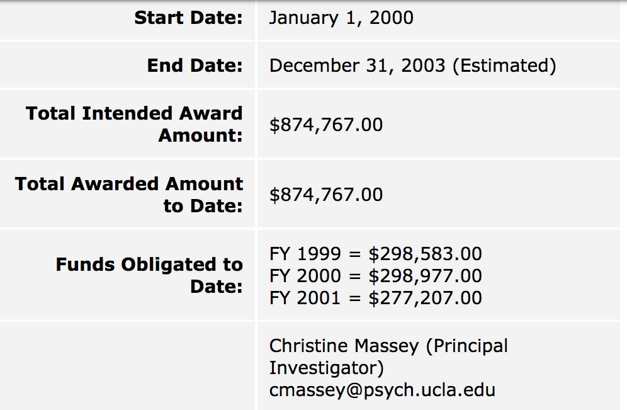Click the "Total Intended Award Amount:" label
The image size is (627, 410).
134,124
